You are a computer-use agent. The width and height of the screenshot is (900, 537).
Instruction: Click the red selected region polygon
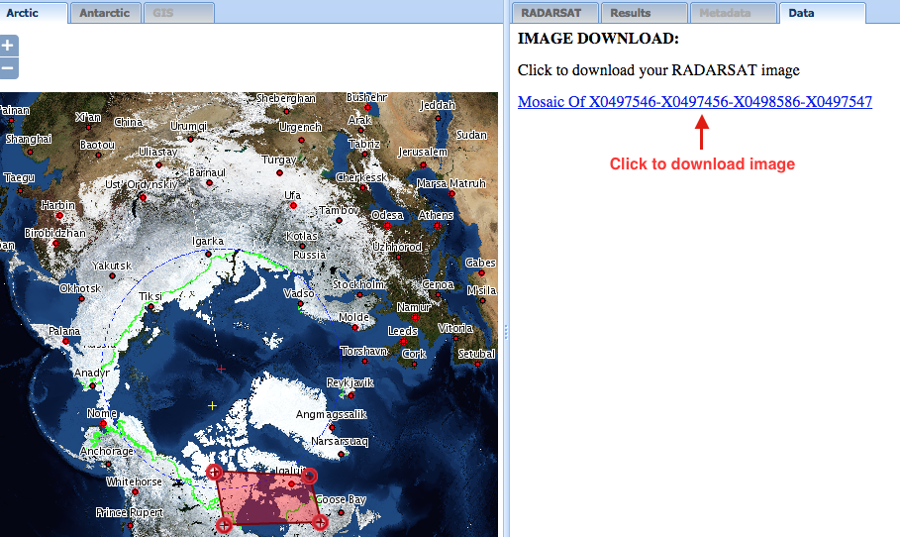pyautogui.click(x=267, y=498)
